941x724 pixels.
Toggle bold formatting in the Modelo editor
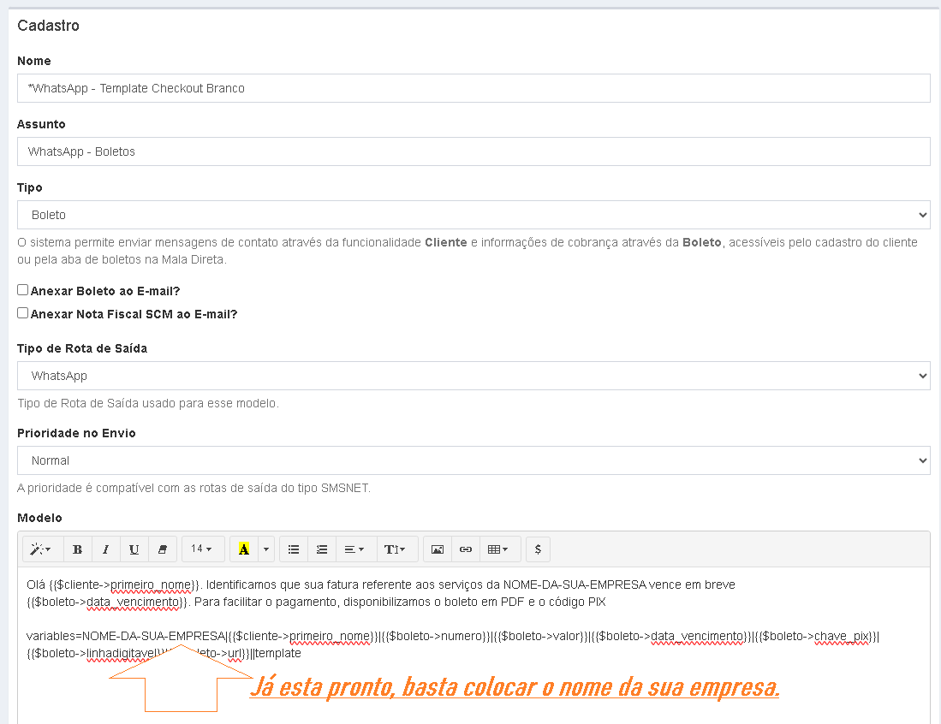tap(77, 549)
